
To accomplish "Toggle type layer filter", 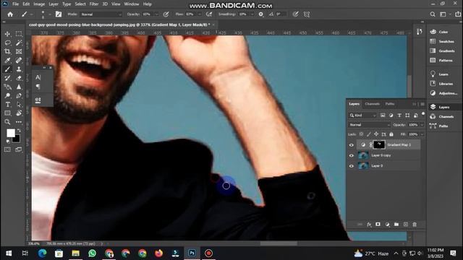I will coord(399,116).
